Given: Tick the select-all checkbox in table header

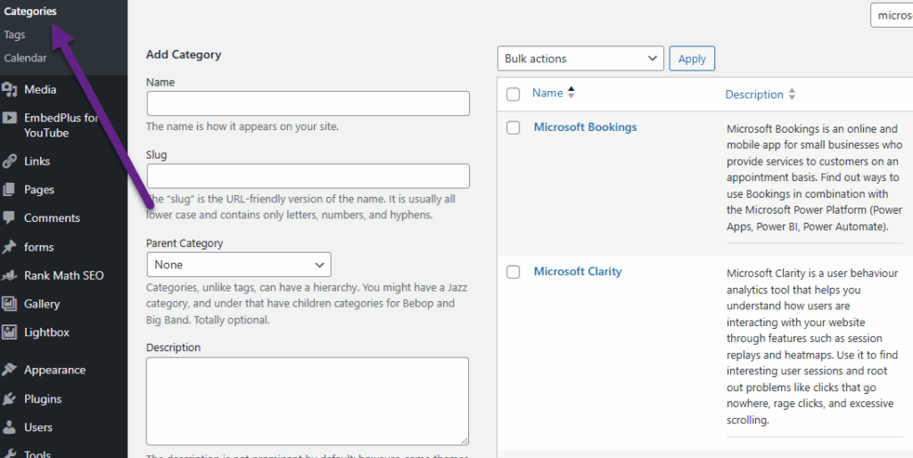Looking at the screenshot, I should coord(513,94).
